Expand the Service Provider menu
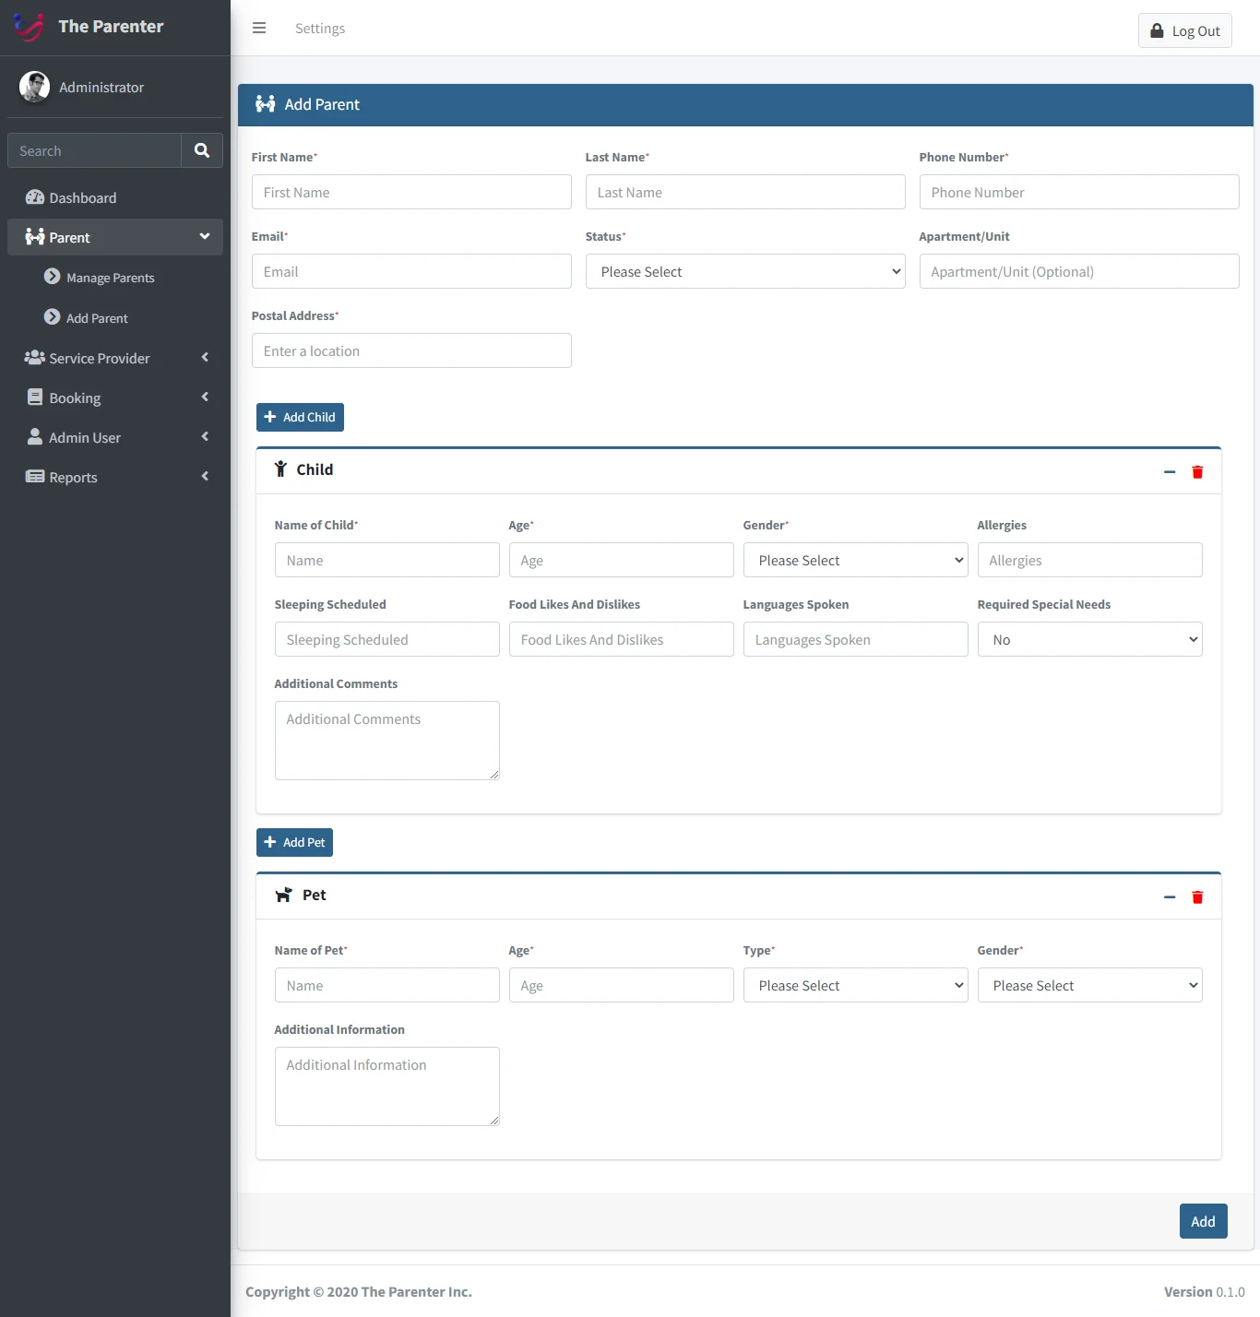 [115, 358]
